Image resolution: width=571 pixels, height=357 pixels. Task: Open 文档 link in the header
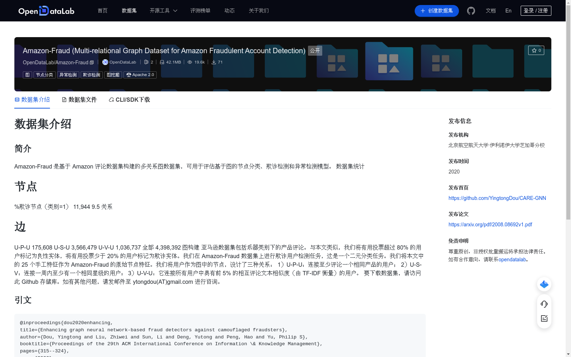(x=491, y=11)
